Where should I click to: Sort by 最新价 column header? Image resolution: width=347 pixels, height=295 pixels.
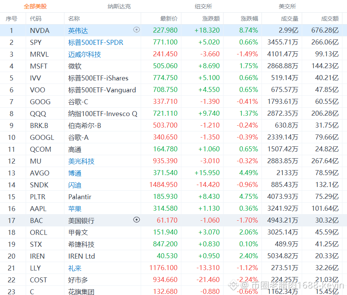click(169, 18)
